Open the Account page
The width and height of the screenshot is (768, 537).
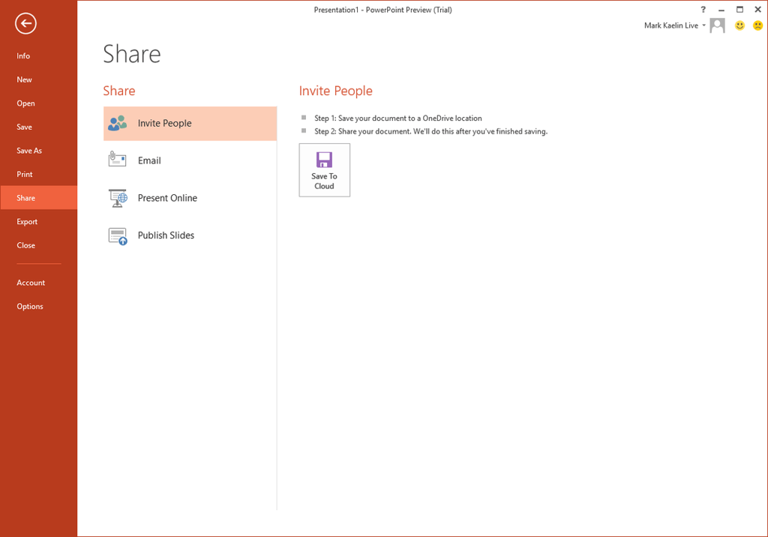click(x=39, y=283)
